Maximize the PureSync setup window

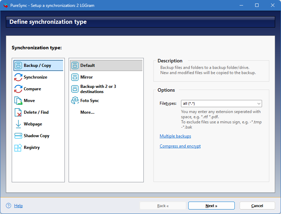[257, 5]
